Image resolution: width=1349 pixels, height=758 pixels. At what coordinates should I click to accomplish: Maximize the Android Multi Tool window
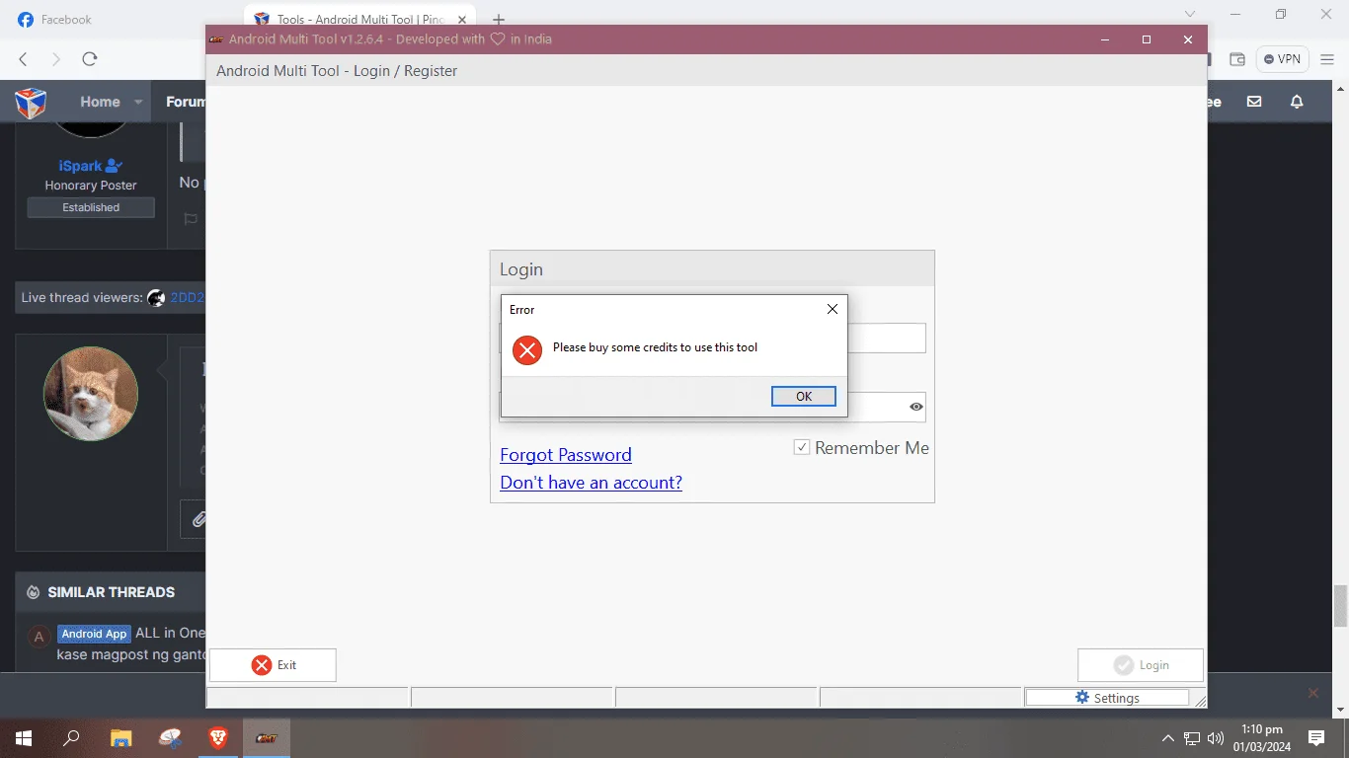click(x=1147, y=39)
